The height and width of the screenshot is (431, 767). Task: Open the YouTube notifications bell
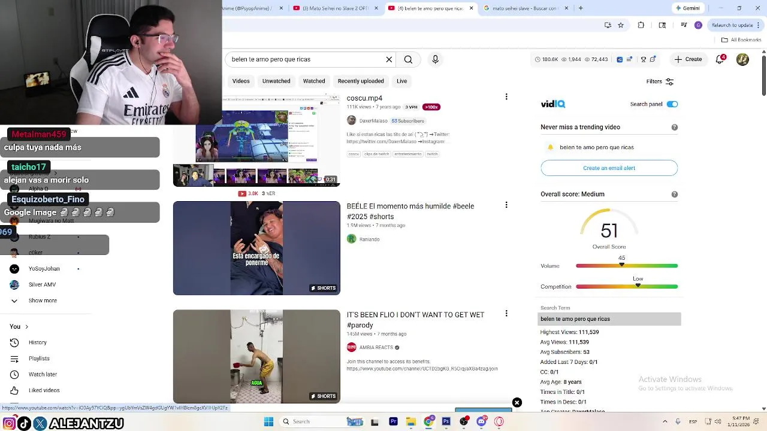[721, 59]
